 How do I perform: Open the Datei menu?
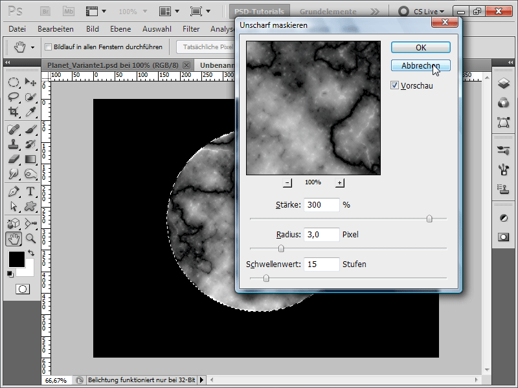pos(17,29)
